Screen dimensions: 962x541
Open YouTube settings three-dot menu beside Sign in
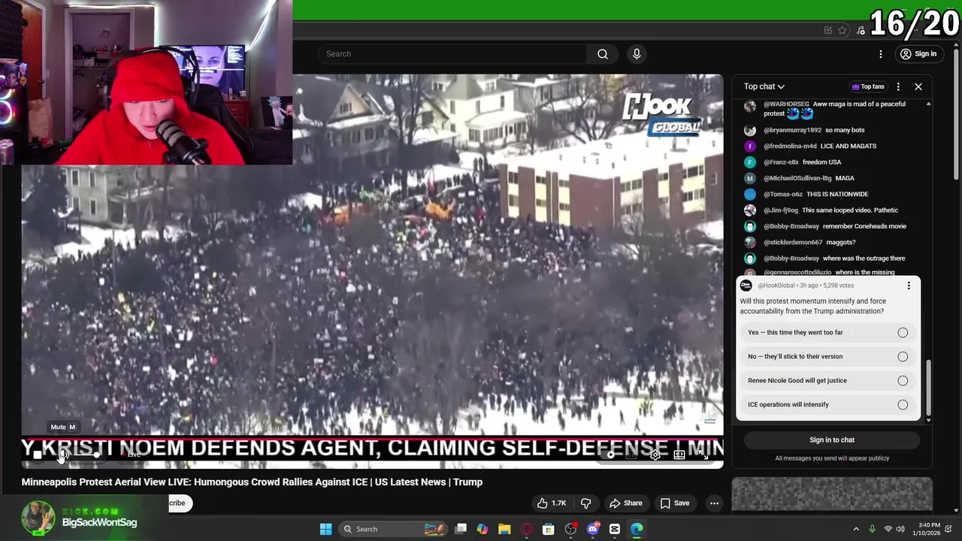881,54
